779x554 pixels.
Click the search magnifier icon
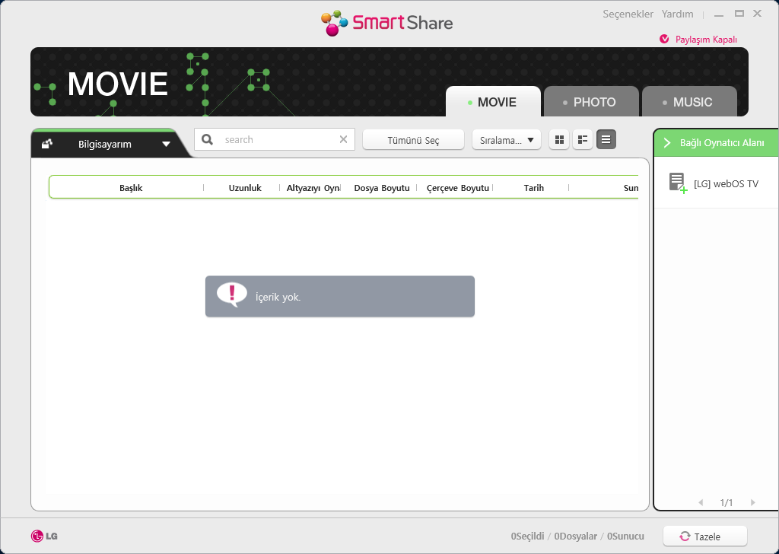(x=207, y=139)
